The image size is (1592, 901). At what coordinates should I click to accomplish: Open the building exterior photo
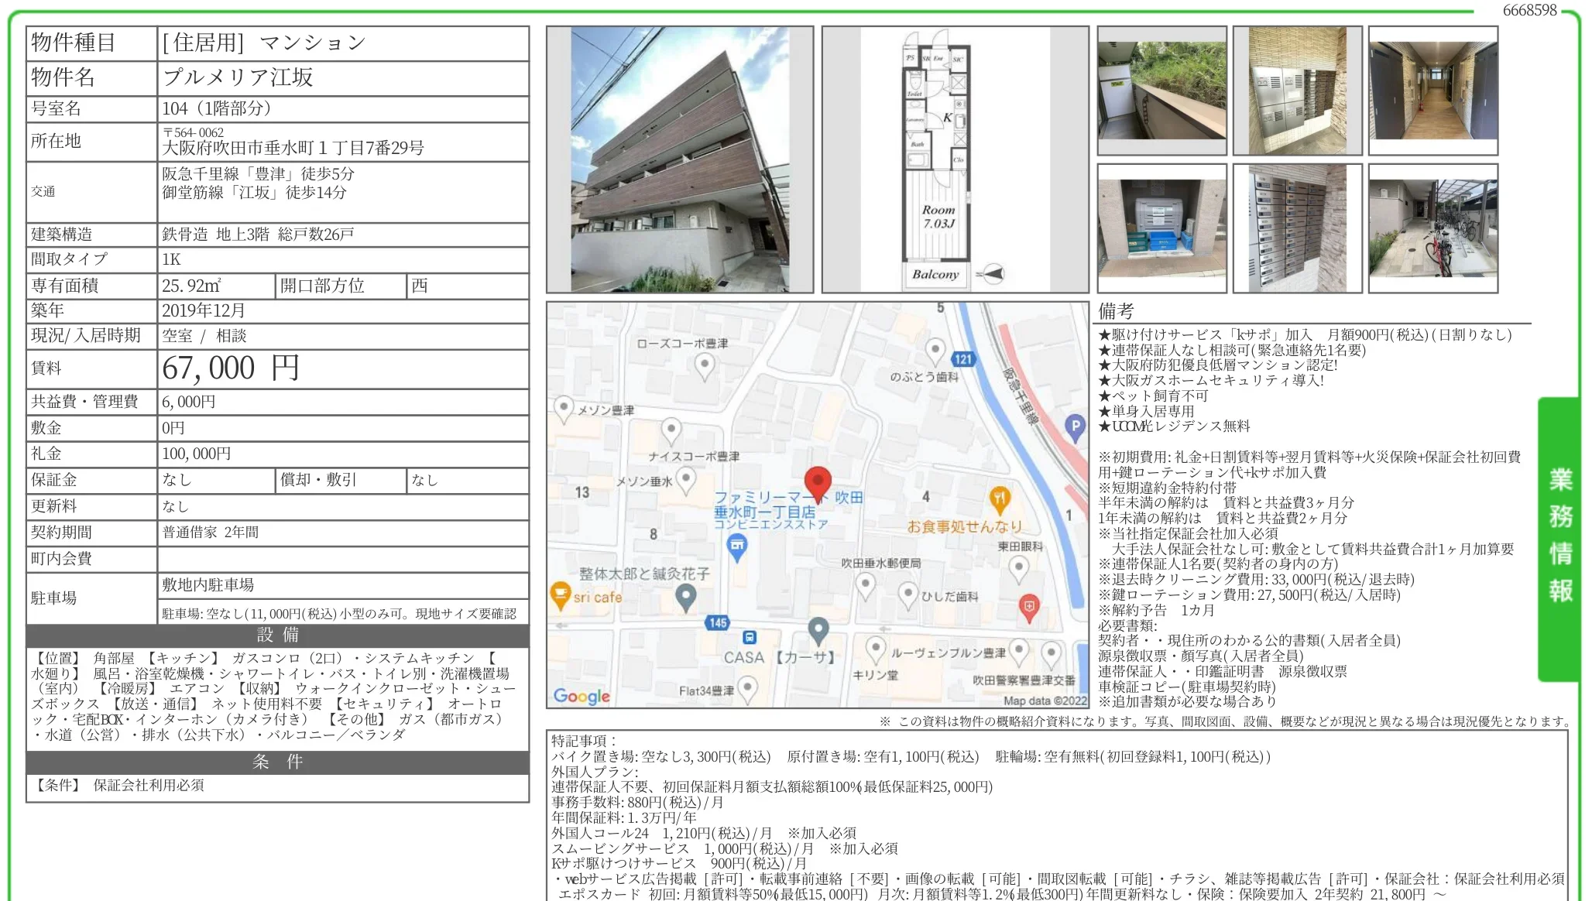pyautogui.click(x=680, y=160)
